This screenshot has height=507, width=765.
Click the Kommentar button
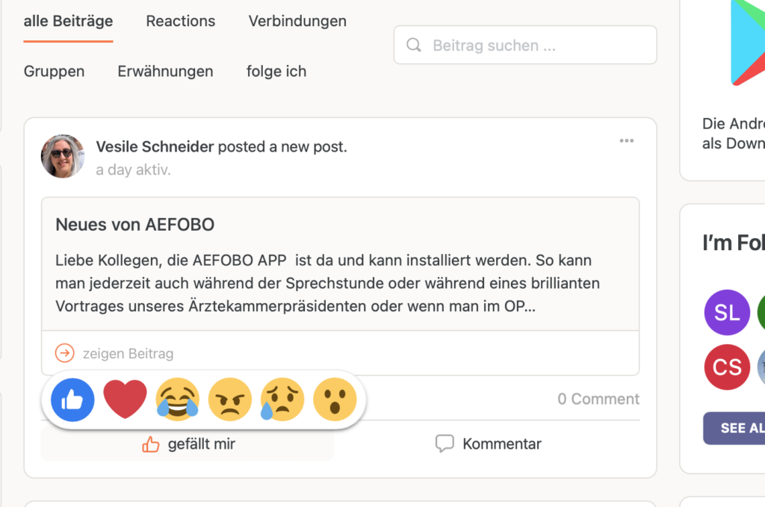pos(489,444)
